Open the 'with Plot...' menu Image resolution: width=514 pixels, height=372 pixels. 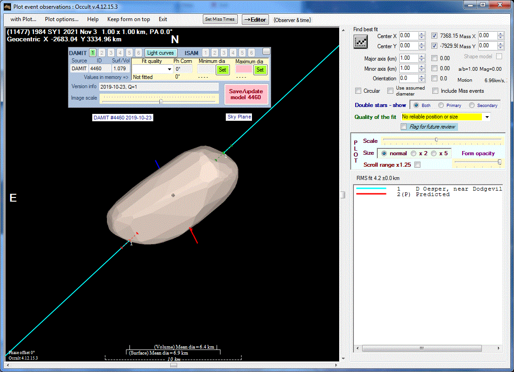[x=23, y=19]
